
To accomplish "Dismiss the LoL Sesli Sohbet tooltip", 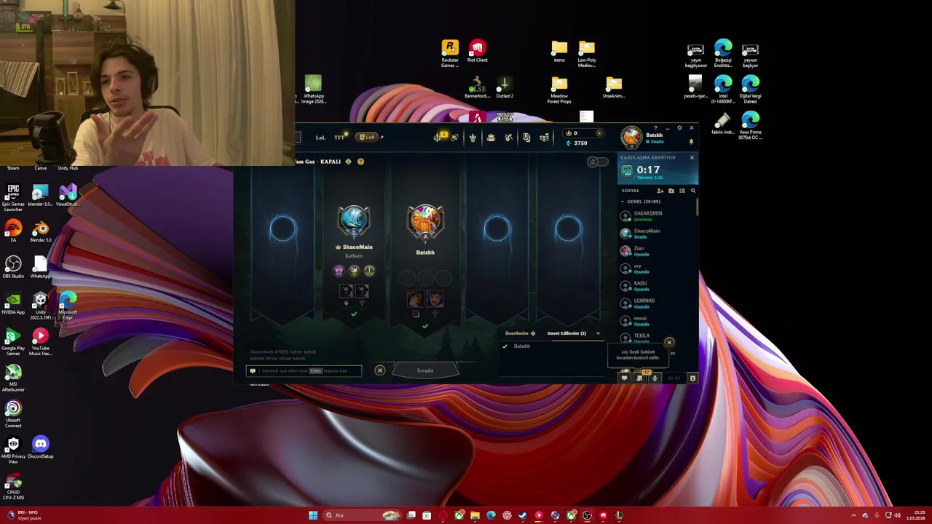I will point(669,342).
